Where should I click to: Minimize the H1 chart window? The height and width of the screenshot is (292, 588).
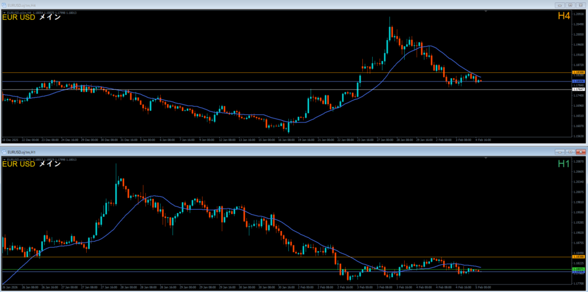click(x=561, y=152)
